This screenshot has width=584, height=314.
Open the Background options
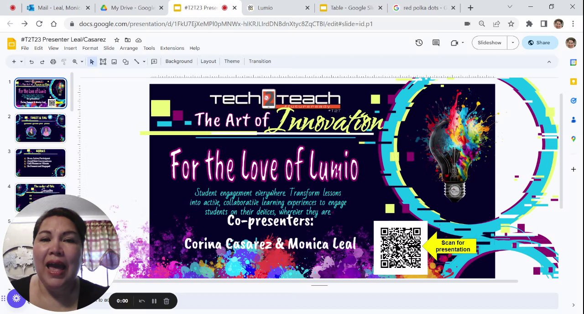pyautogui.click(x=179, y=61)
